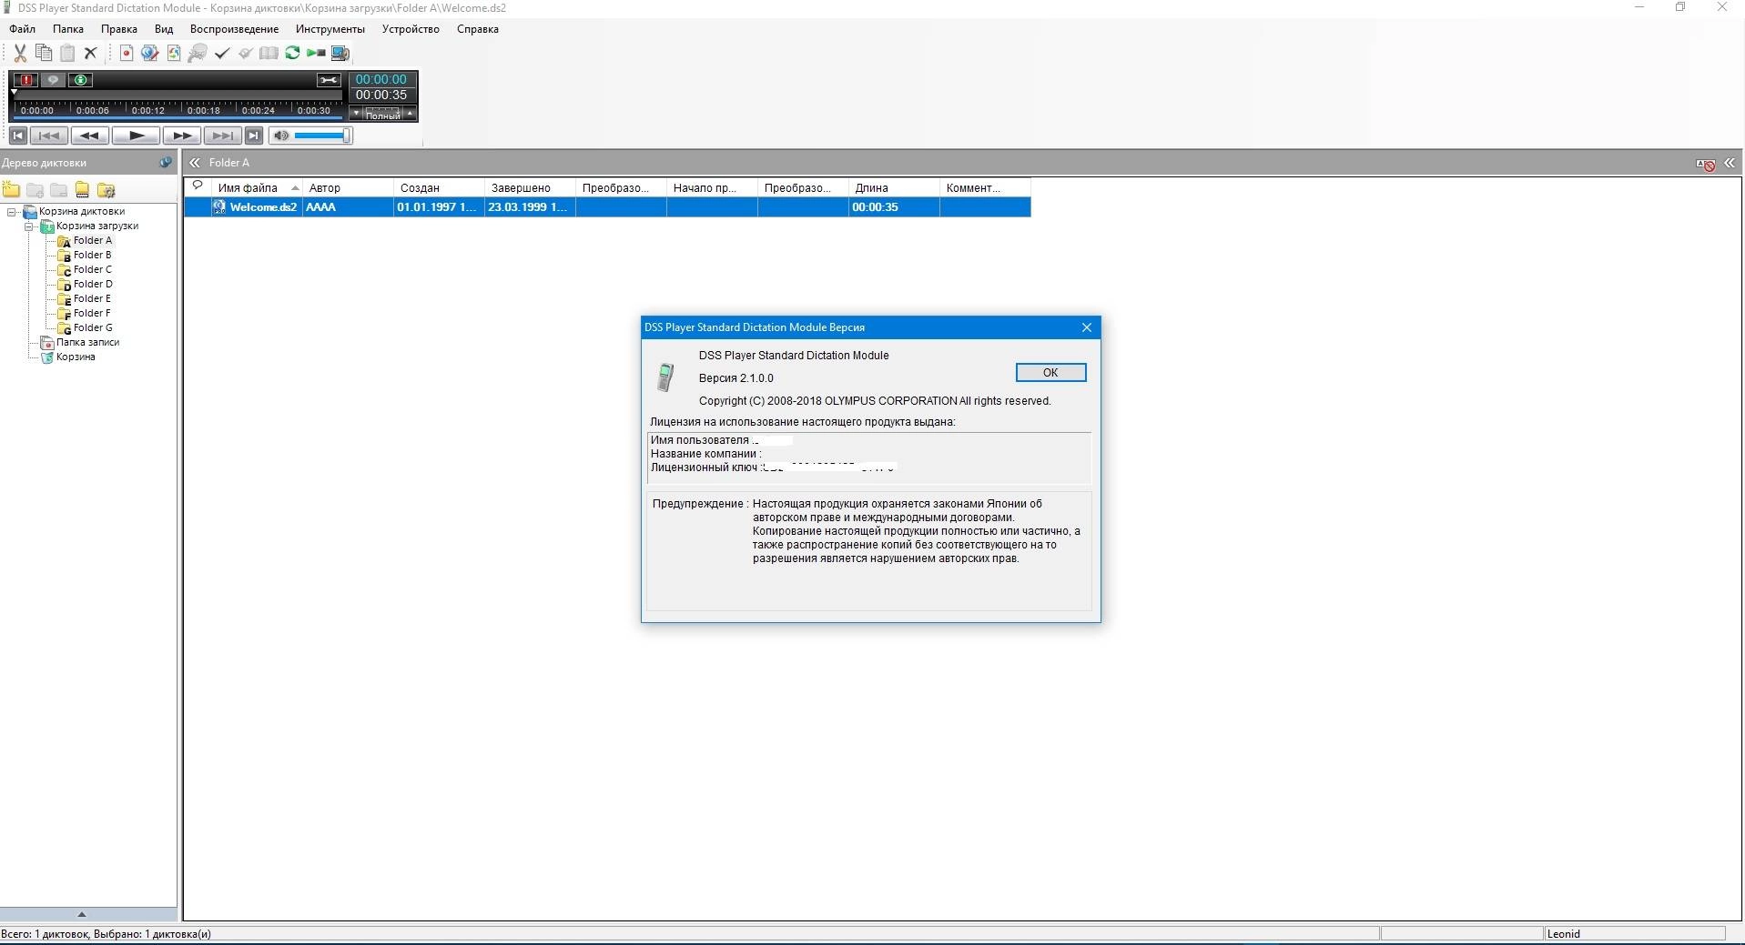The width and height of the screenshot is (1745, 945).
Task: Click the rename folder icon
Action: pyautogui.click(x=82, y=190)
